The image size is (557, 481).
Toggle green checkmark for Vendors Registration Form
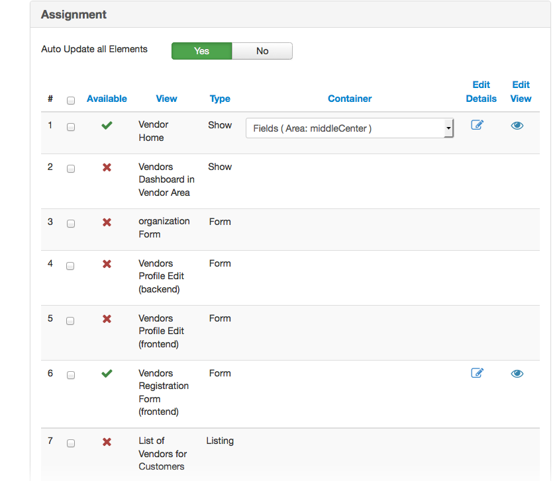pos(107,373)
